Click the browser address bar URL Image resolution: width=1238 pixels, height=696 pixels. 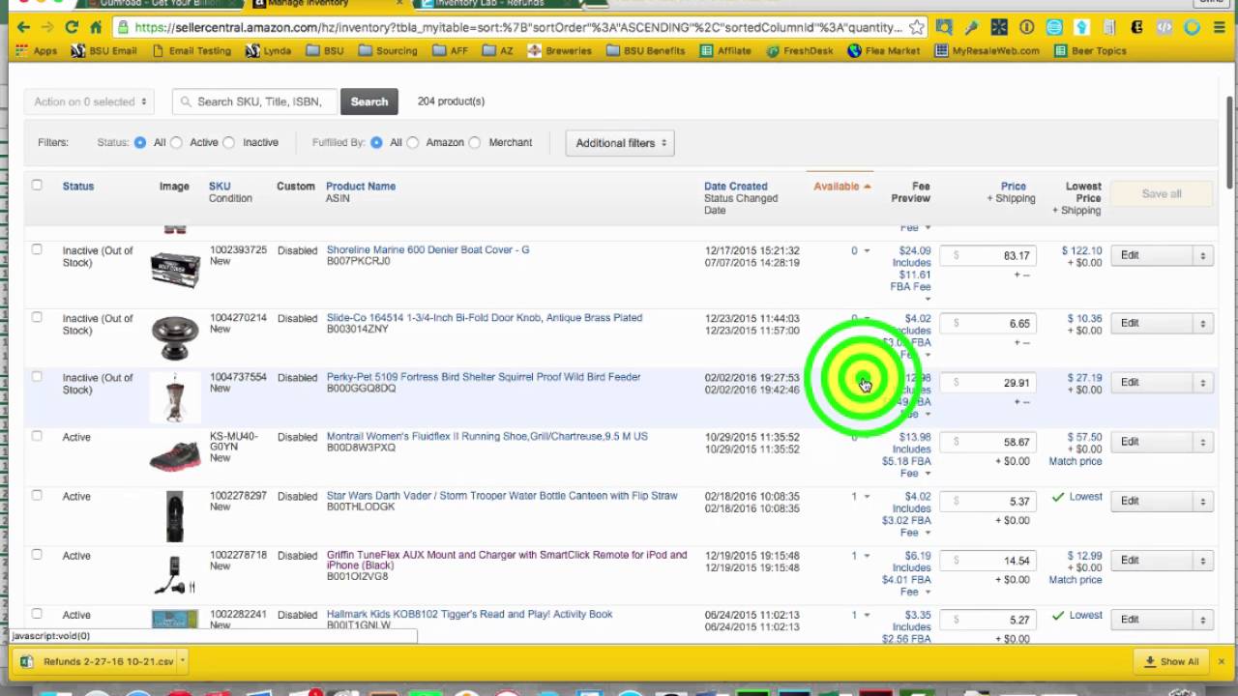coord(518,27)
